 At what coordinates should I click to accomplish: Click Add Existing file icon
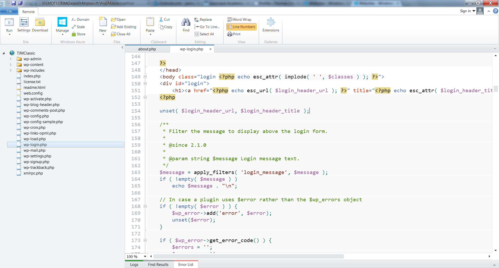113,27
